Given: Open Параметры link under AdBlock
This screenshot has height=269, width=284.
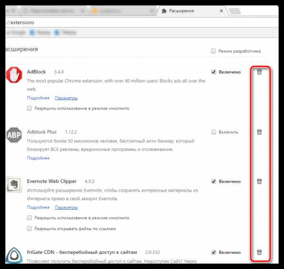Looking at the screenshot, I should (x=66, y=98).
